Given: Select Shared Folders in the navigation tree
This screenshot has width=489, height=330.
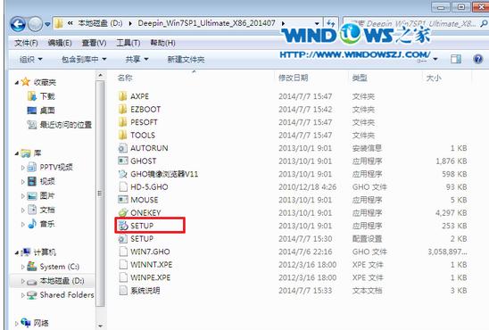Looking at the screenshot, I should coord(67,295).
